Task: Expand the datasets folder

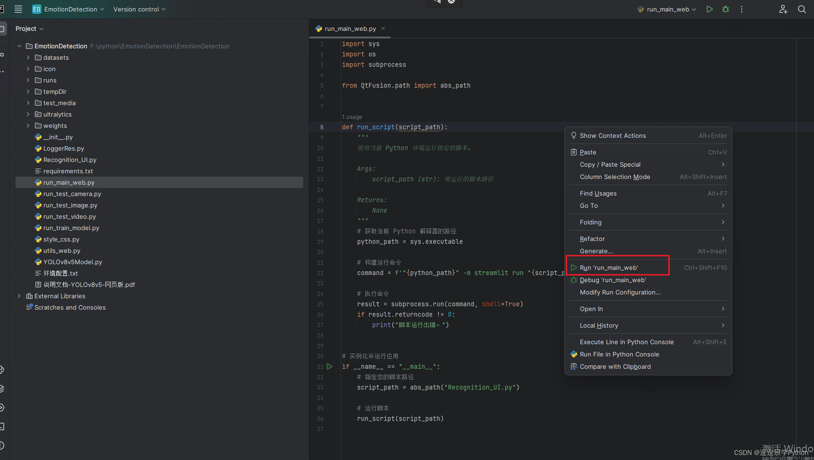Action: (28, 57)
